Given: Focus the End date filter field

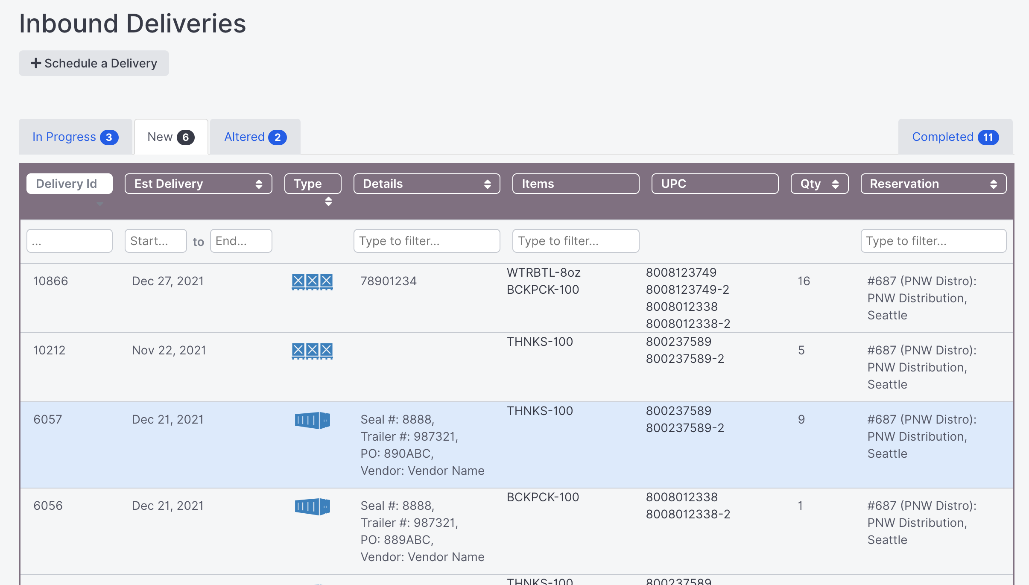Looking at the screenshot, I should pos(241,241).
